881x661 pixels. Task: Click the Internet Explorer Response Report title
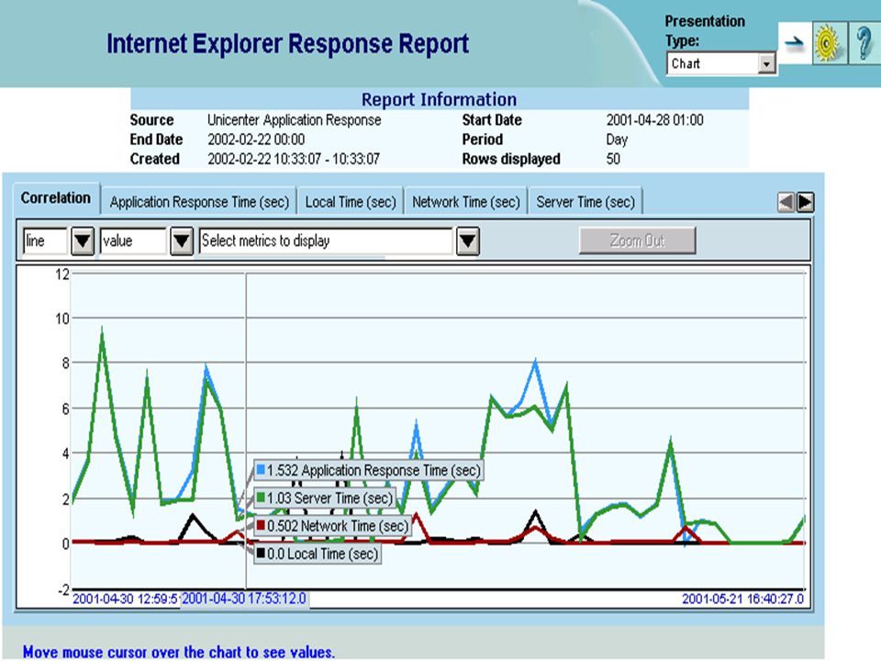coord(287,44)
